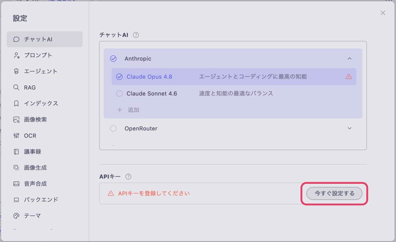Viewport: 396px width, 242px height.
Task: Select the Claude Sonnet 4.6 radio button
Action: pos(119,94)
